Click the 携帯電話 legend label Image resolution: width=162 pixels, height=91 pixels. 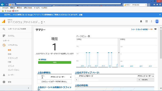point(43,59)
